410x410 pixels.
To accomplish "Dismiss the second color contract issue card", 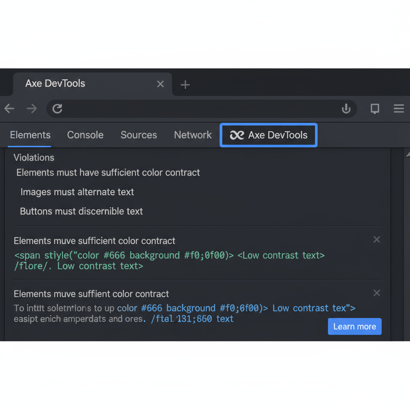I will [x=376, y=293].
